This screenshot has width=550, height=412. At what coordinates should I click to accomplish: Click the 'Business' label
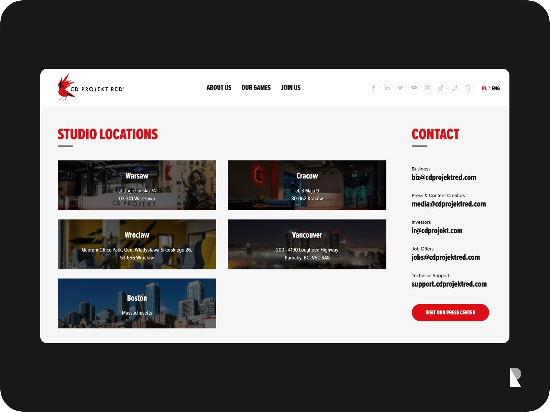[421, 169]
